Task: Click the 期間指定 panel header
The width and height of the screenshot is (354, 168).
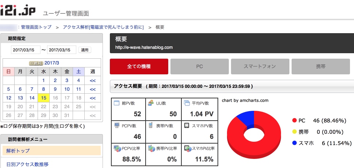Action: tap(52, 38)
